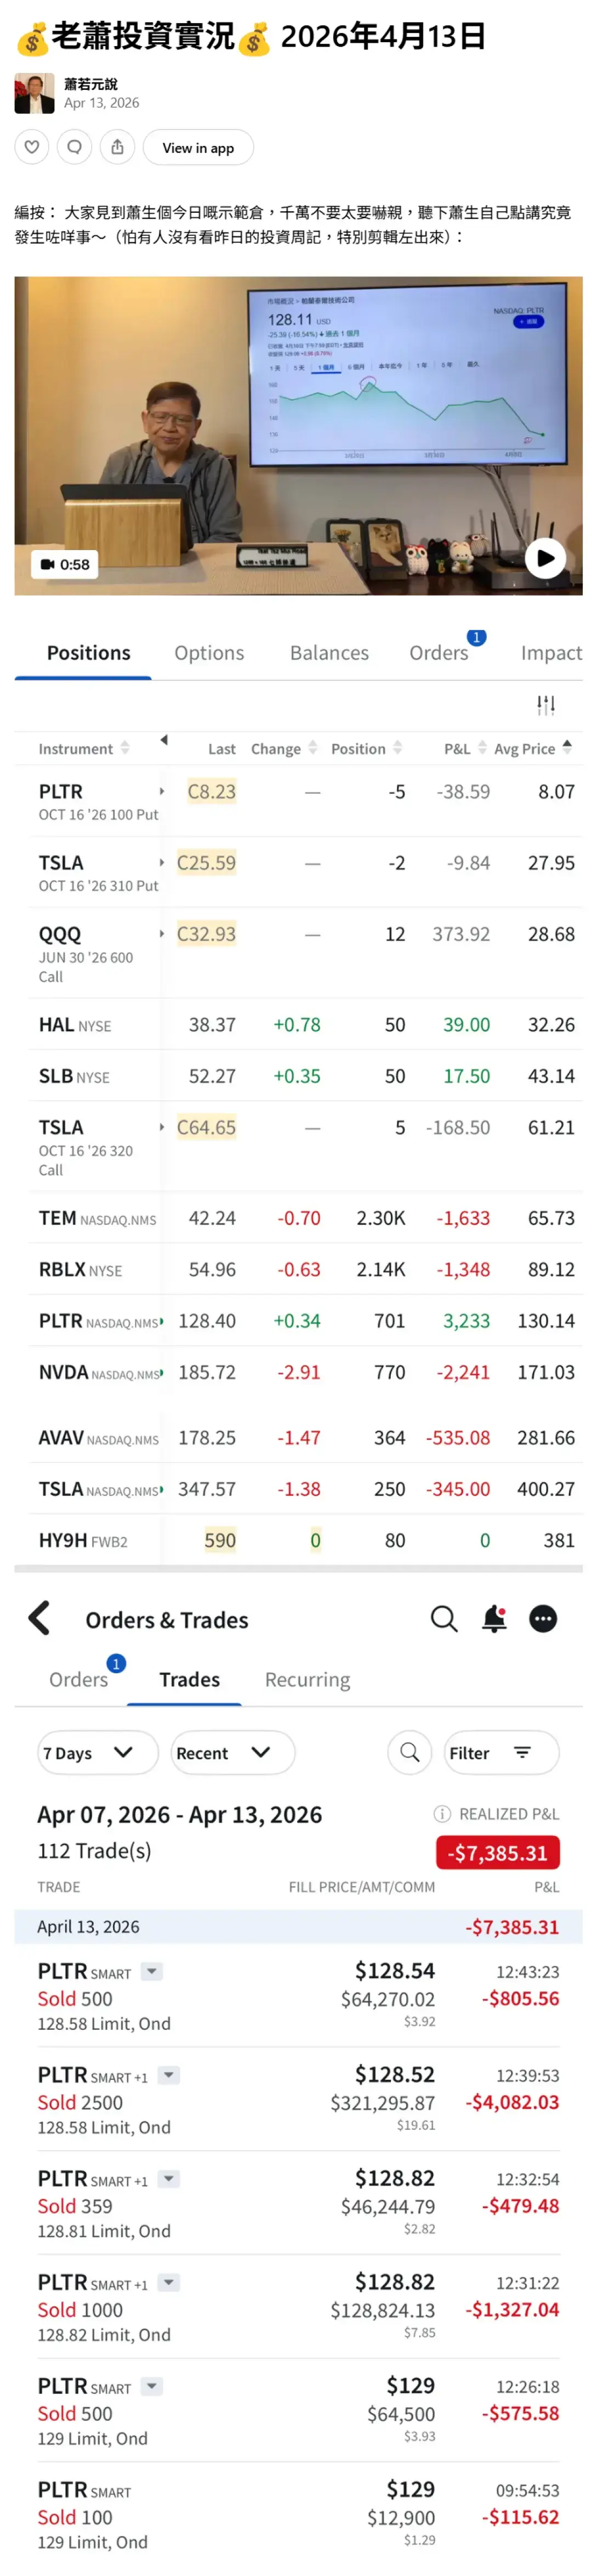Like the post with heart icon
592x2576 pixels.
click(32, 147)
